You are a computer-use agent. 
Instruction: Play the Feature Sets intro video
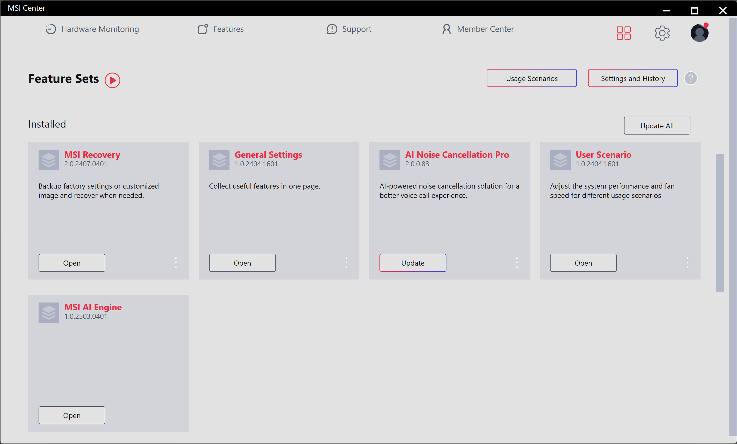click(x=112, y=80)
